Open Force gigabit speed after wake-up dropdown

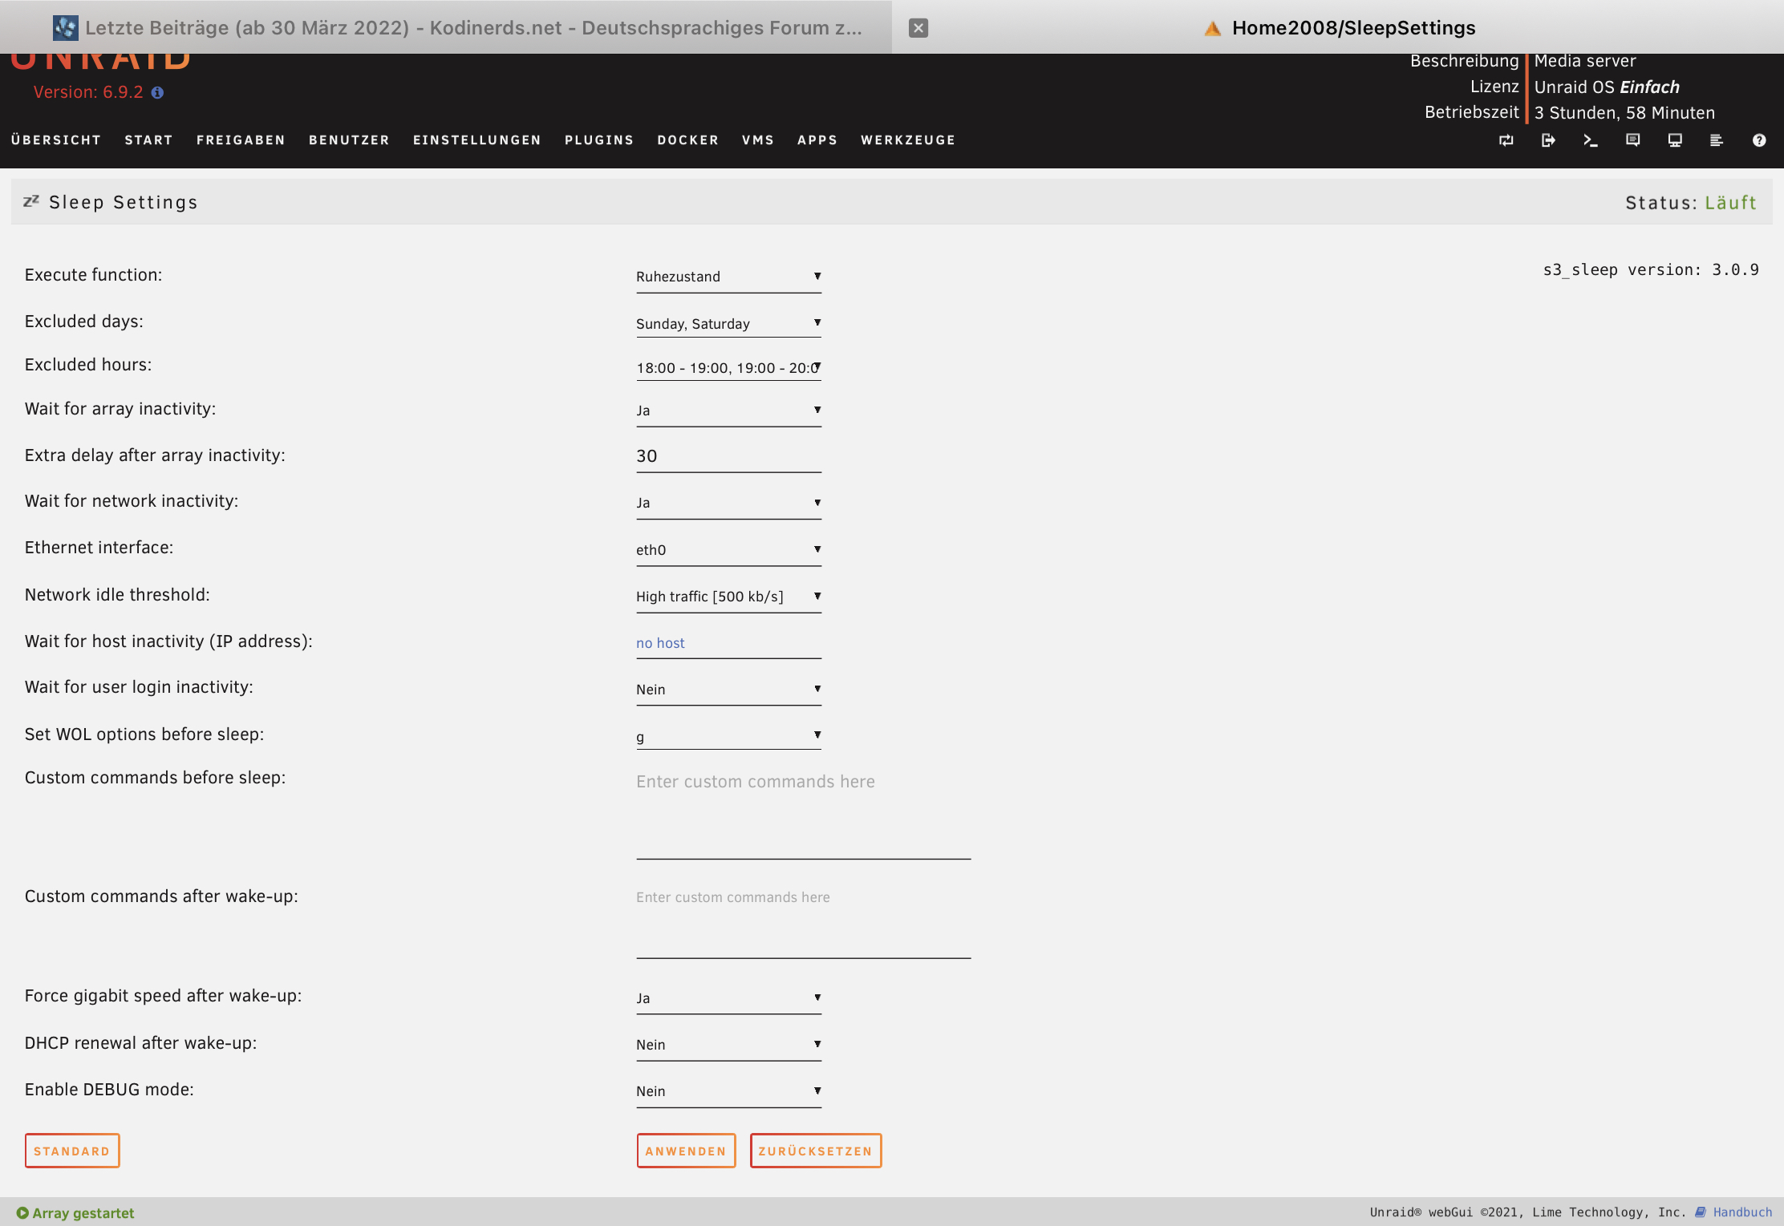[728, 998]
